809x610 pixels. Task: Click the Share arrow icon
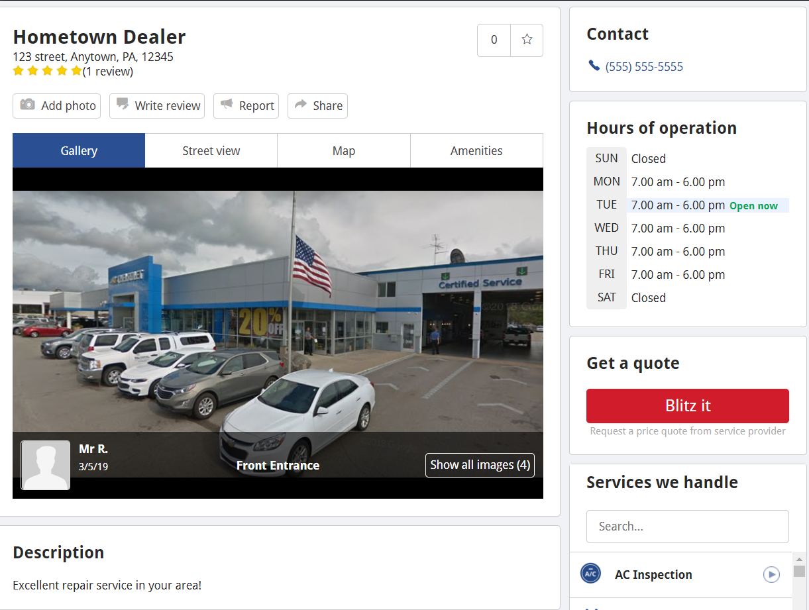pos(301,105)
